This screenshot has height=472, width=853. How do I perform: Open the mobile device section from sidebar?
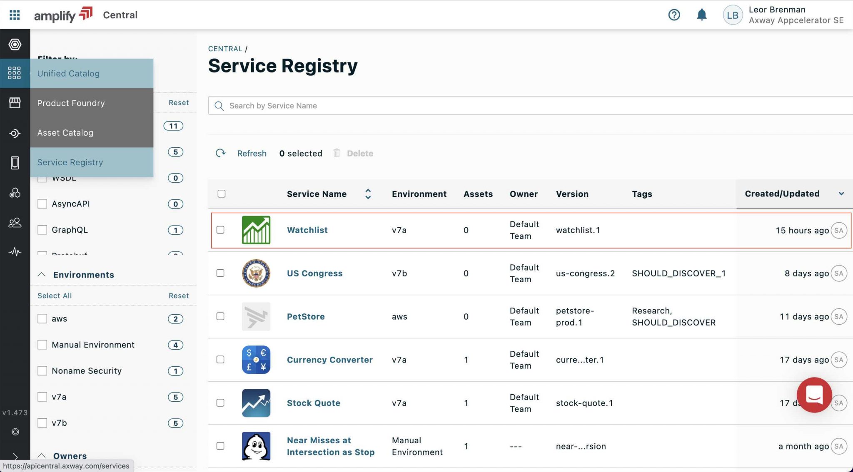[15, 163]
